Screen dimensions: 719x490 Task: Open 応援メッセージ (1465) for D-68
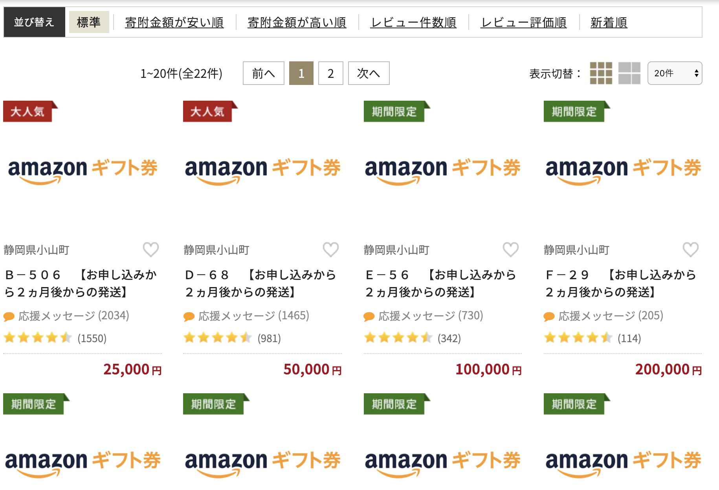coord(246,316)
